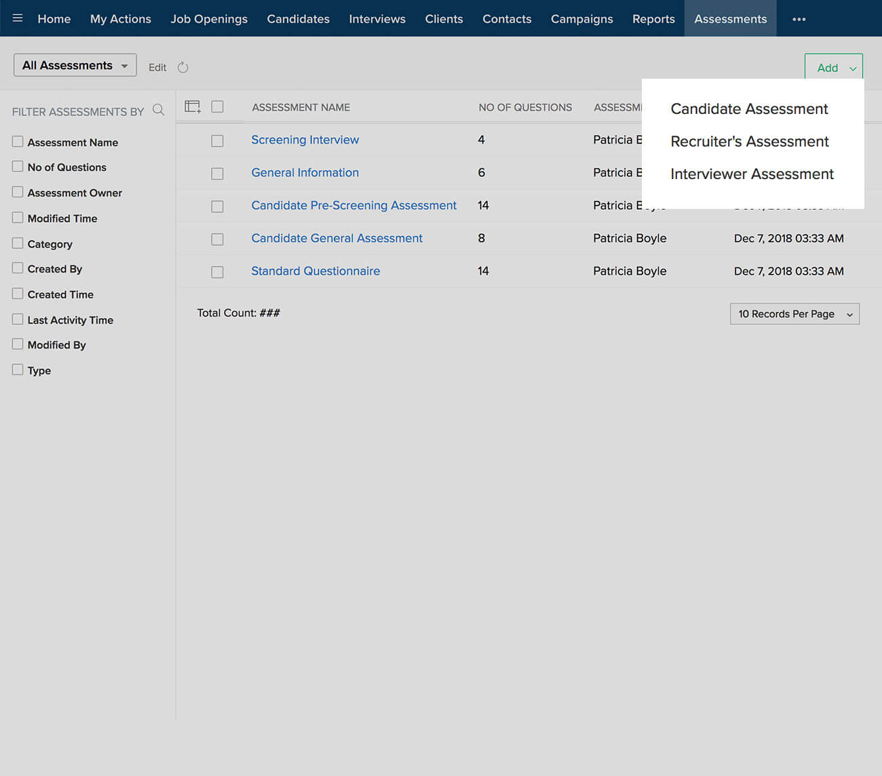Open the more modules ellipsis in navbar

pos(799,20)
